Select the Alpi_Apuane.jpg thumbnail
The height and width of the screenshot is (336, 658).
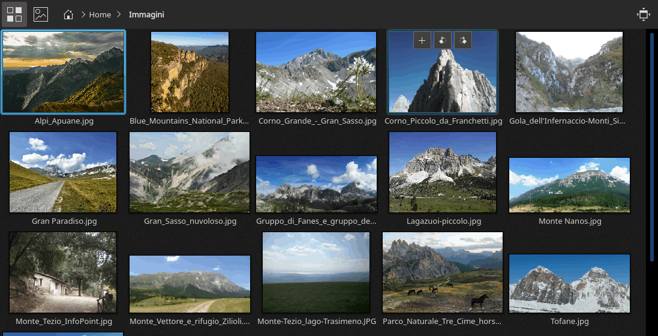(x=64, y=72)
